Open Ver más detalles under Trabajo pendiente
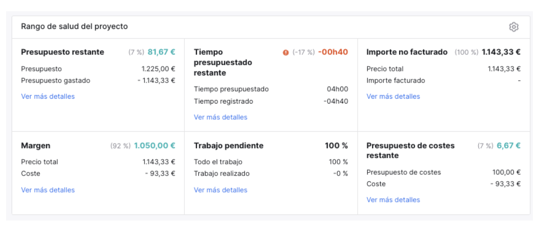This screenshot has width=545, height=228. (x=221, y=190)
